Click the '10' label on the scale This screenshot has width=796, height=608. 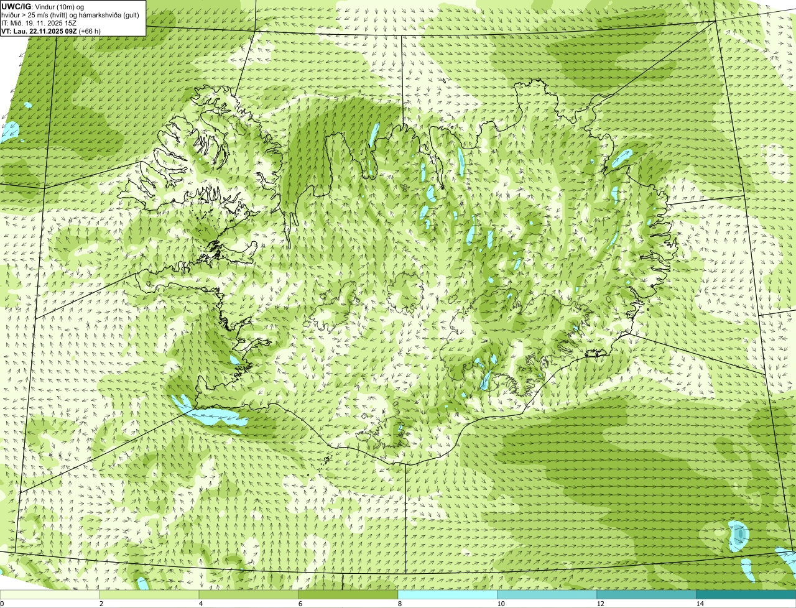coord(500,604)
